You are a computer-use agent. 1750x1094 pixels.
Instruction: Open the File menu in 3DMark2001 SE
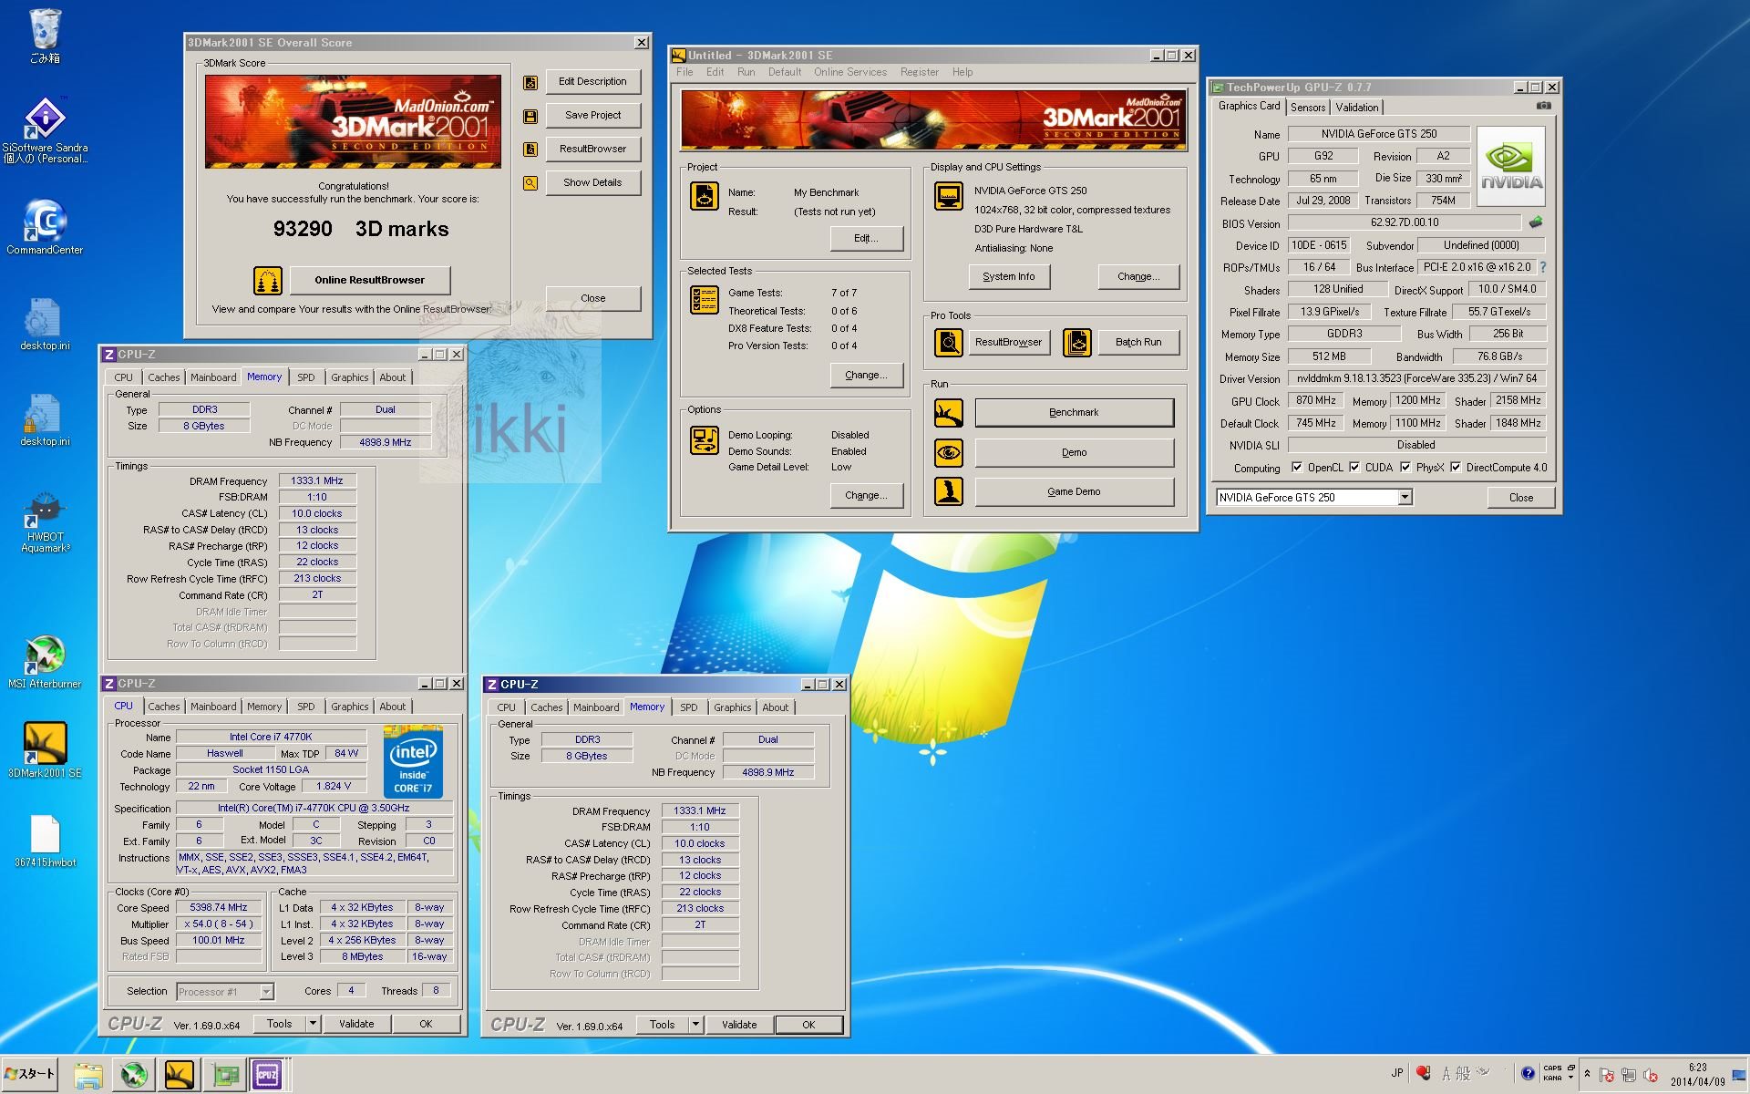click(685, 72)
